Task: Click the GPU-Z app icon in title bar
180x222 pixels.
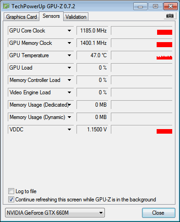Action: (6, 6)
